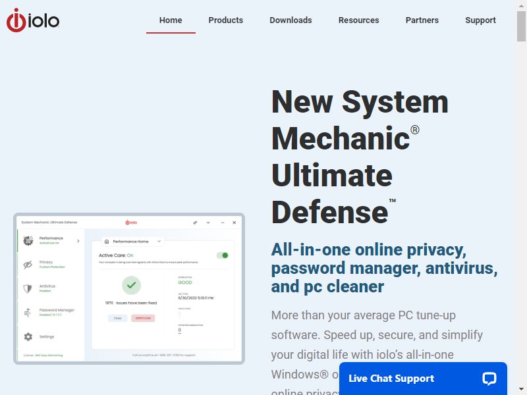Open the Resources menu

[358, 20]
